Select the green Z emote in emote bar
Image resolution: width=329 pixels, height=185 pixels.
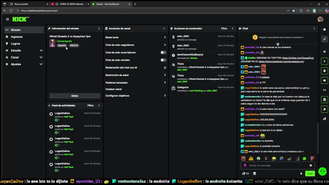coord(305,159)
